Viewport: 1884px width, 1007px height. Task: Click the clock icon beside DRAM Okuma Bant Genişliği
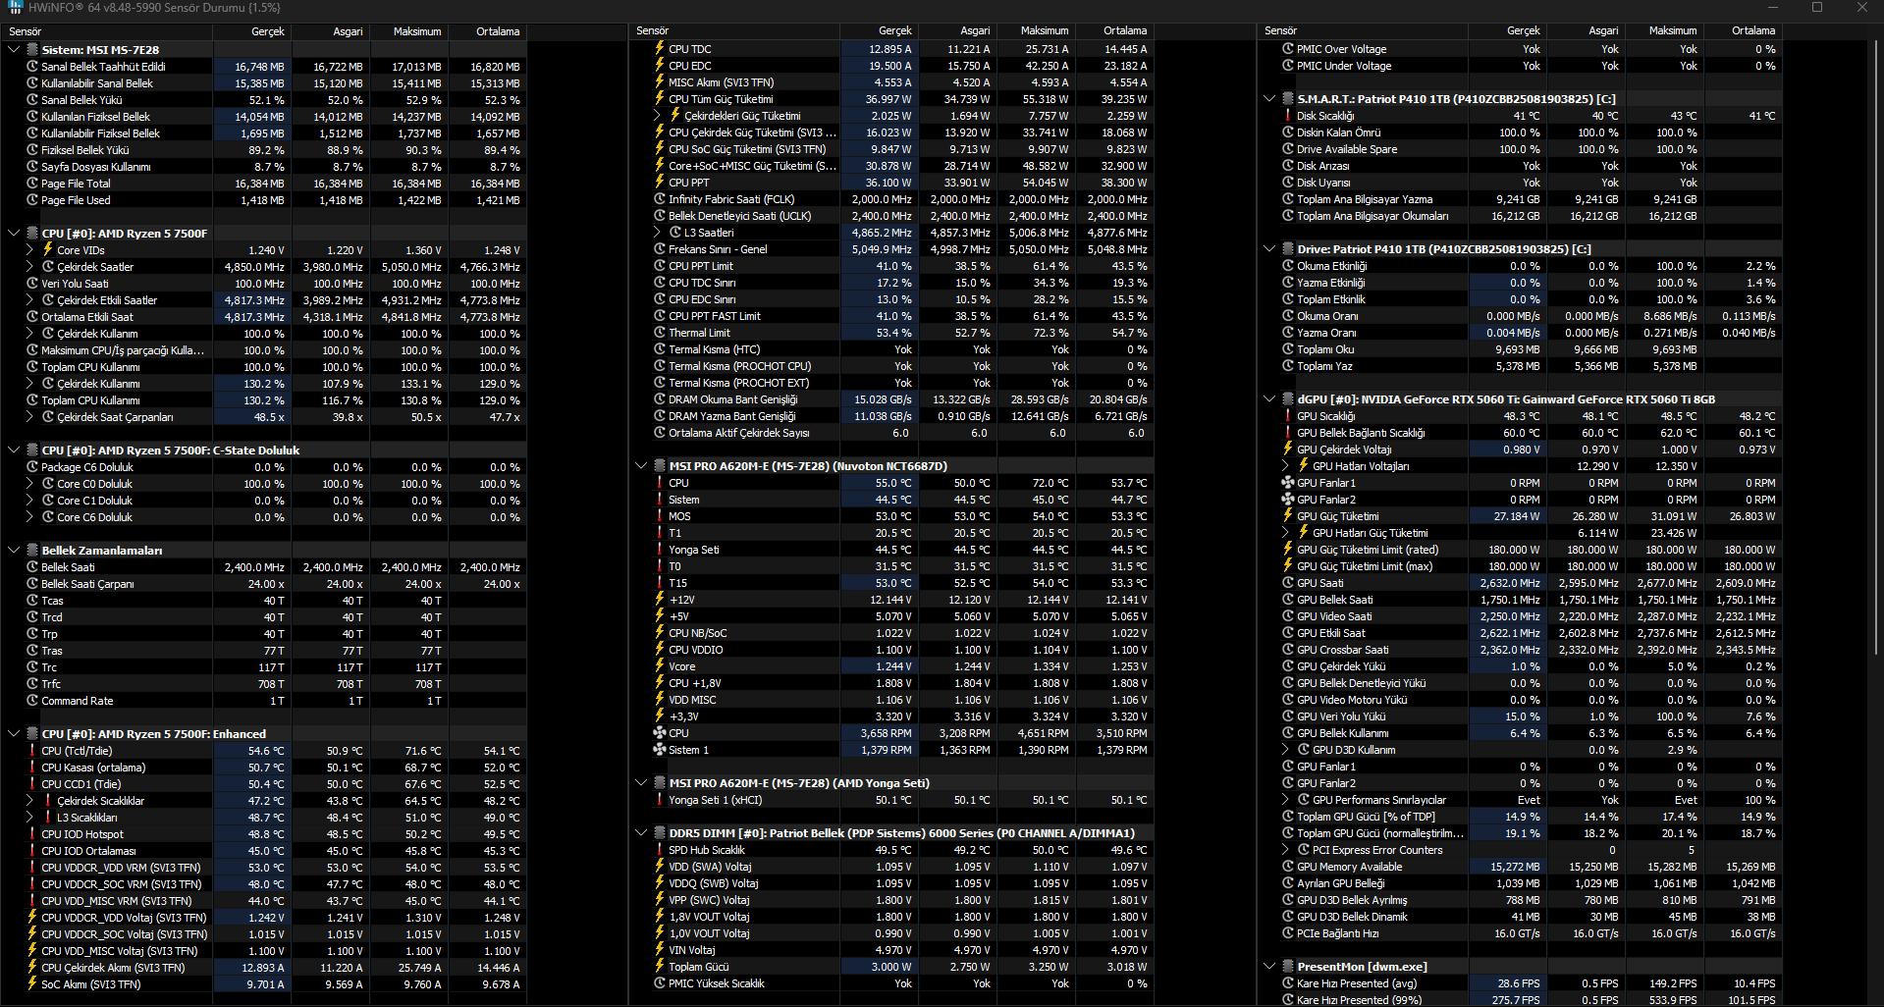660,399
